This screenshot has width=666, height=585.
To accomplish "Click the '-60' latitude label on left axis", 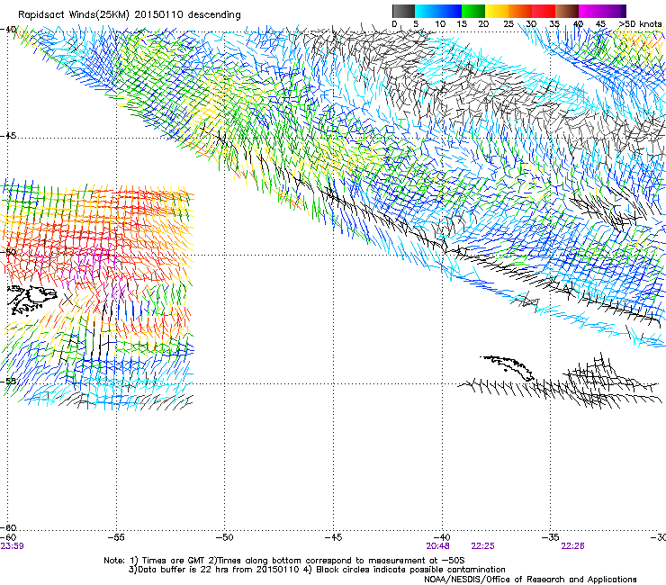I will (x=8, y=527).
